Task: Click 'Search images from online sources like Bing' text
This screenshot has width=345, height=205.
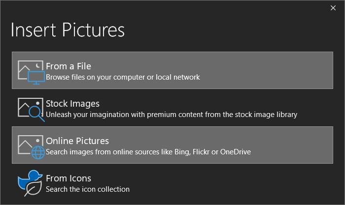Action: coord(148,152)
